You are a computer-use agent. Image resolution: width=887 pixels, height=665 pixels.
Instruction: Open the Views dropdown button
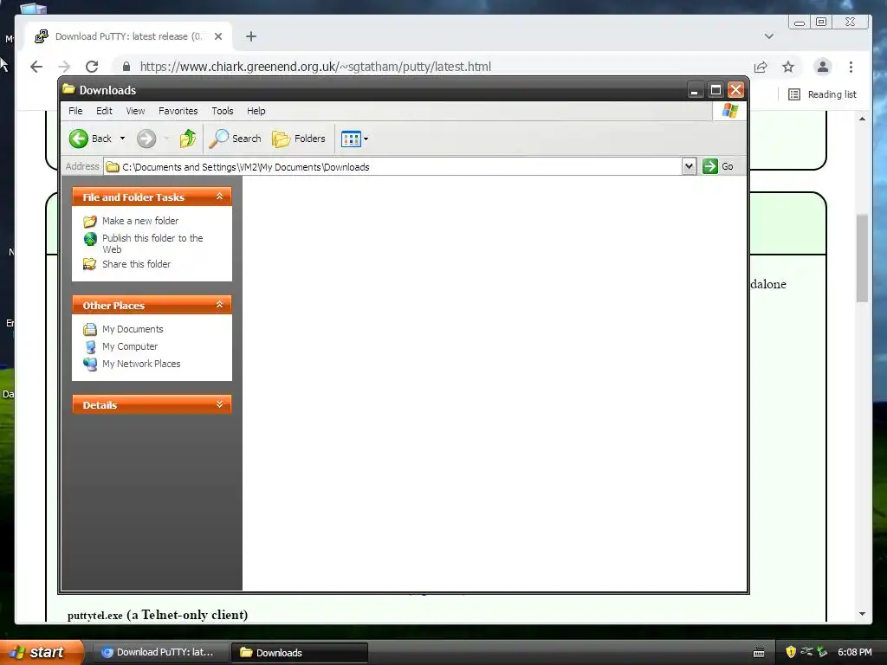click(x=354, y=139)
